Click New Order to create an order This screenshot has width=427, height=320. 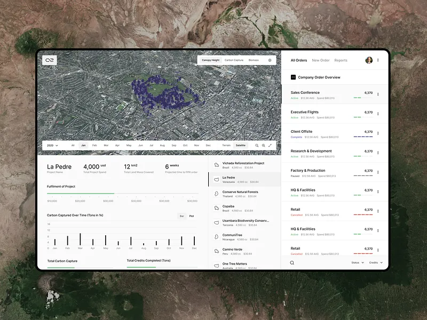[x=321, y=60]
